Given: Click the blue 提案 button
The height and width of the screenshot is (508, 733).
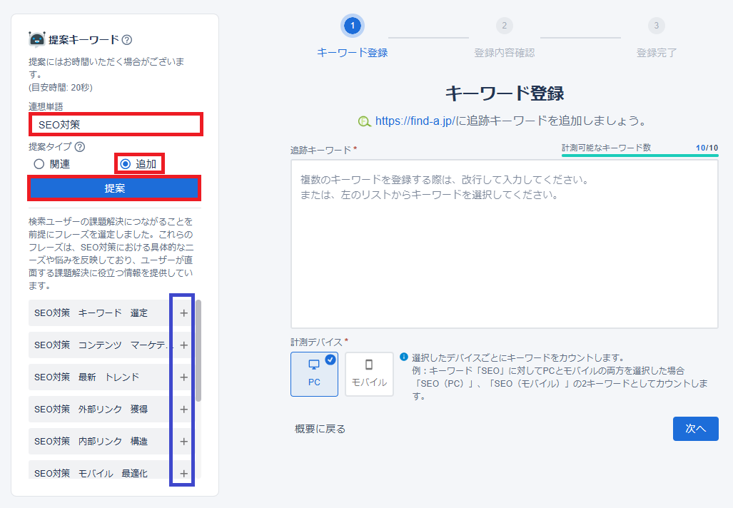Looking at the screenshot, I should [x=114, y=188].
